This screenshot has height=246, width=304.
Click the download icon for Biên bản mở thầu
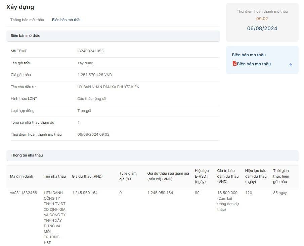(x=291, y=65)
